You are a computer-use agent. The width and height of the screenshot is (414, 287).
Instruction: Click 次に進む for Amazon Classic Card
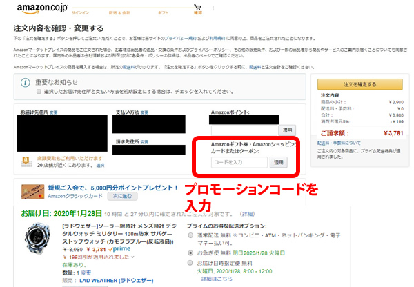tap(122, 196)
